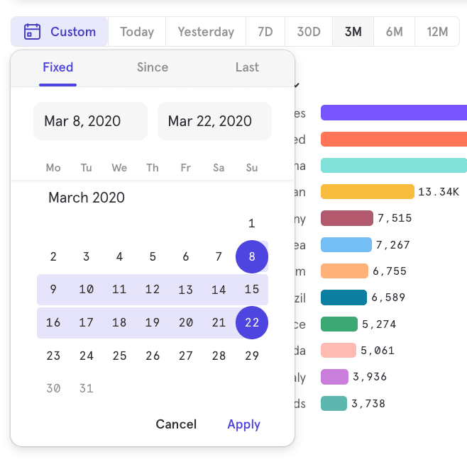The image size is (467, 459).
Task: Switch to 7D time range
Action: pos(265,32)
